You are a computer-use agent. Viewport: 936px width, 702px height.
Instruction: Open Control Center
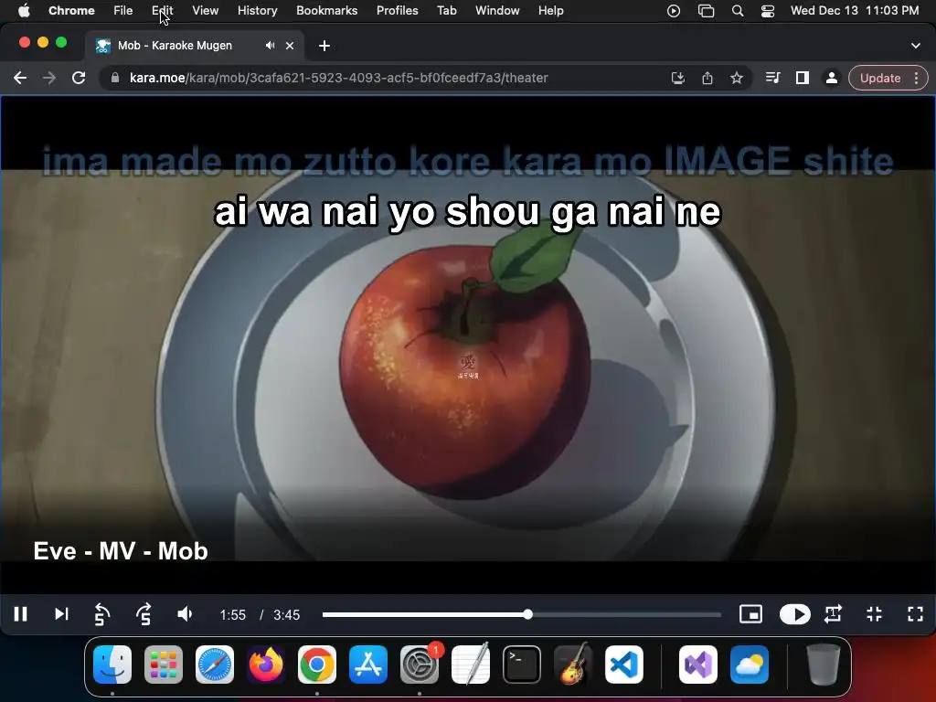768,11
